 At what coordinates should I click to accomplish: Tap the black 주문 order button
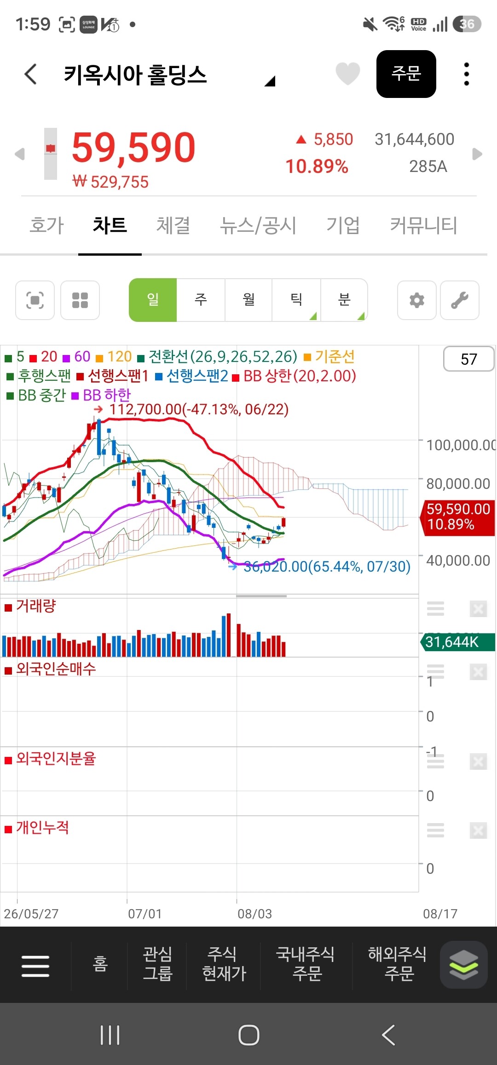tap(406, 74)
